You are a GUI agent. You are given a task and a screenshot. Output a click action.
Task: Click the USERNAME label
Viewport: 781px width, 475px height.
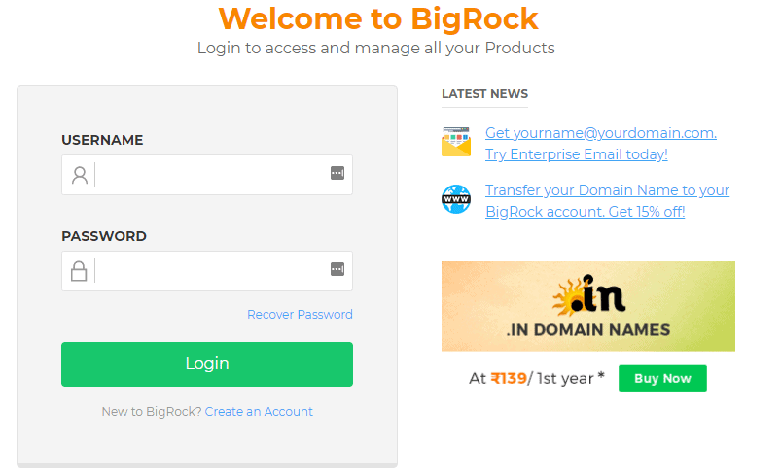tap(102, 140)
